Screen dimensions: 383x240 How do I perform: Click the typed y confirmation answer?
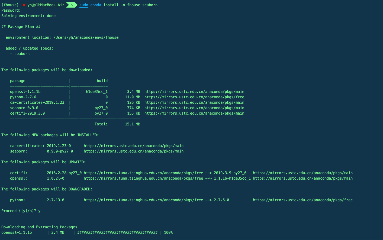40,210
